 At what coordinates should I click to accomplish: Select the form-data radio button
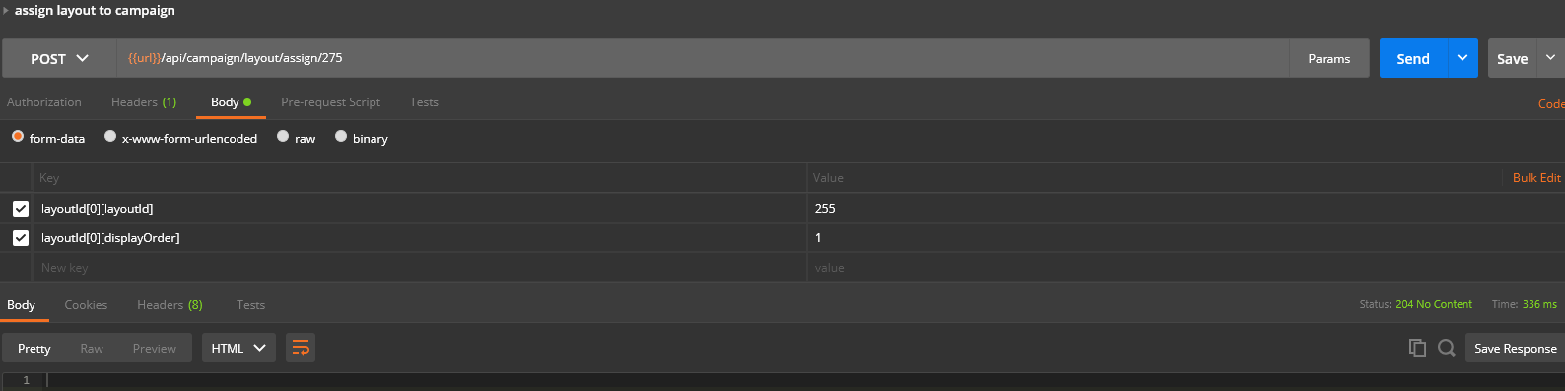(x=18, y=137)
